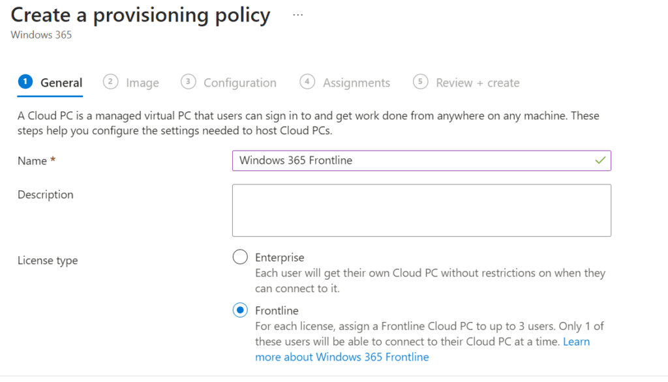Image resolution: width=668 pixels, height=382 pixels.
Task: Go to the Configuration tab
Action: point(228,83)
